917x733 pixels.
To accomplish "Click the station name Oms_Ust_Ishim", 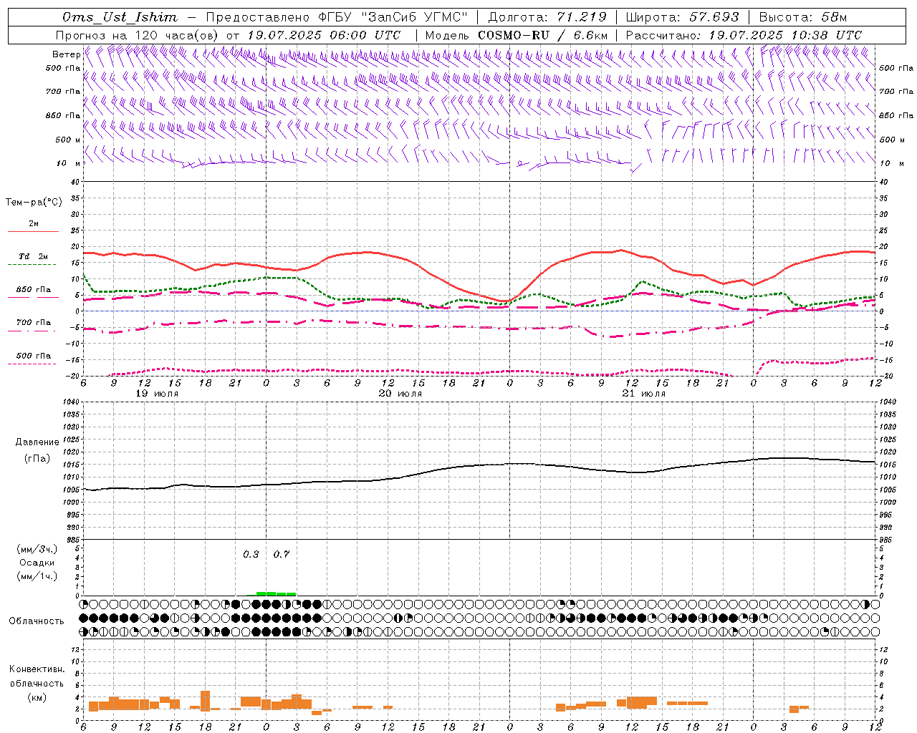I will [x=120, y=17].
